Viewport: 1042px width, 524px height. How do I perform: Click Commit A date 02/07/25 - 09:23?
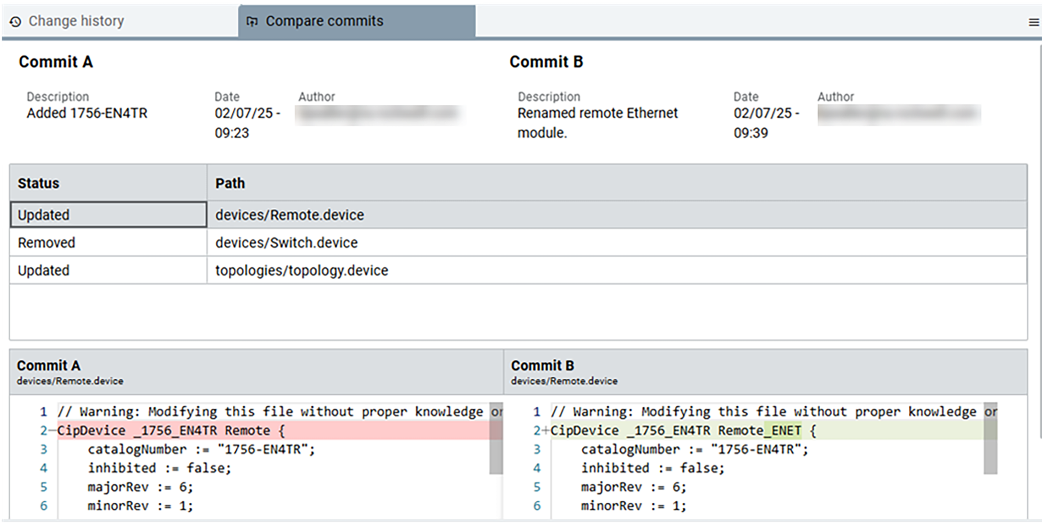pos(247,123)
